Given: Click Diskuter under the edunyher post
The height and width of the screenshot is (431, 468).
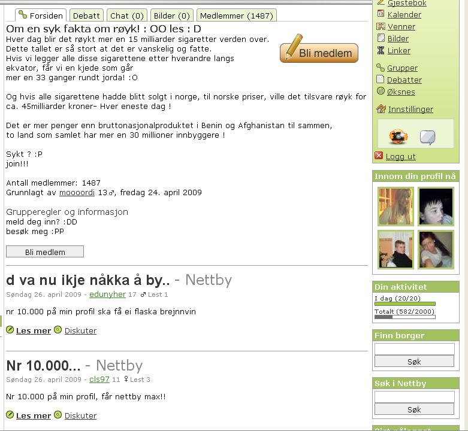Looking at the screenshot, I should pyautogui.click(x=80, y=330).
